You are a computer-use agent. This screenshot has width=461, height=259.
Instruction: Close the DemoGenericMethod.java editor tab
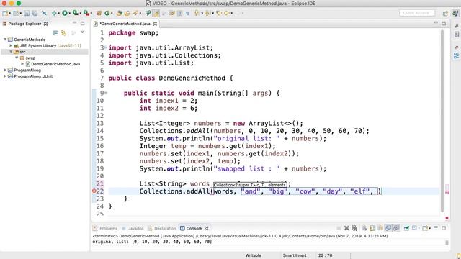click(155, 24)
